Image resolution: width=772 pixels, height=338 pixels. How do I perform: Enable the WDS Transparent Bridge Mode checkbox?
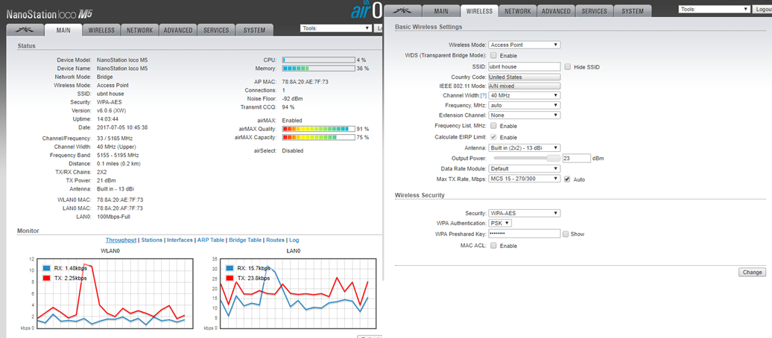point(493,56)
